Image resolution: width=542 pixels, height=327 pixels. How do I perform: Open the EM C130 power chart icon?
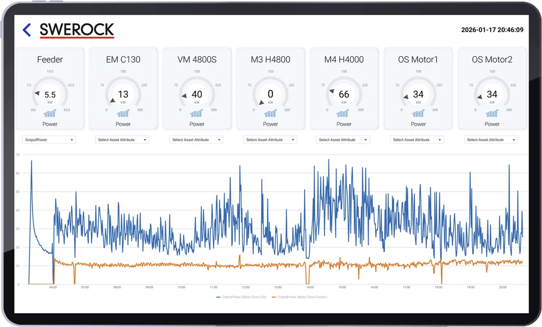point(123,113)
